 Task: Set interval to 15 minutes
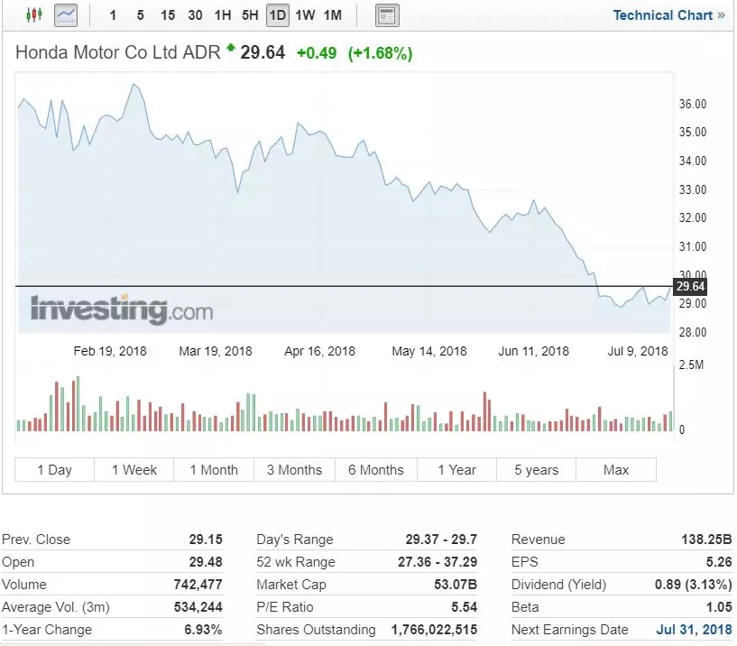coord(167,15)
